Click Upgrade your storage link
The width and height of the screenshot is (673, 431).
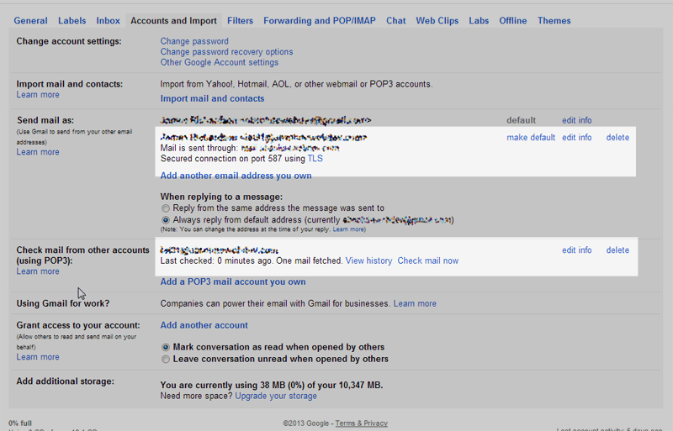click(x=276, y=396)
